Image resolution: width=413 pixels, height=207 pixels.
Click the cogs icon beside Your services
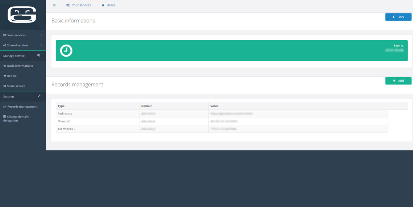[x=68, y=5]
